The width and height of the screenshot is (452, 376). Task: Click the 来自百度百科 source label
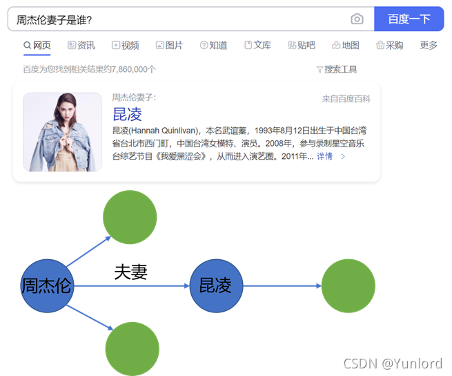(x=346, y=99)
